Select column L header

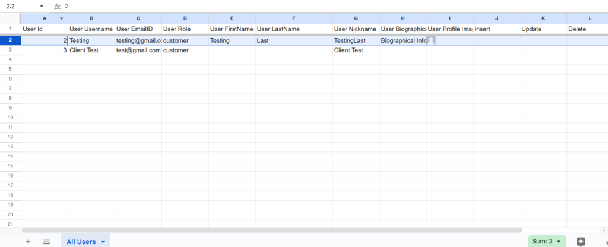pos(587,18)
